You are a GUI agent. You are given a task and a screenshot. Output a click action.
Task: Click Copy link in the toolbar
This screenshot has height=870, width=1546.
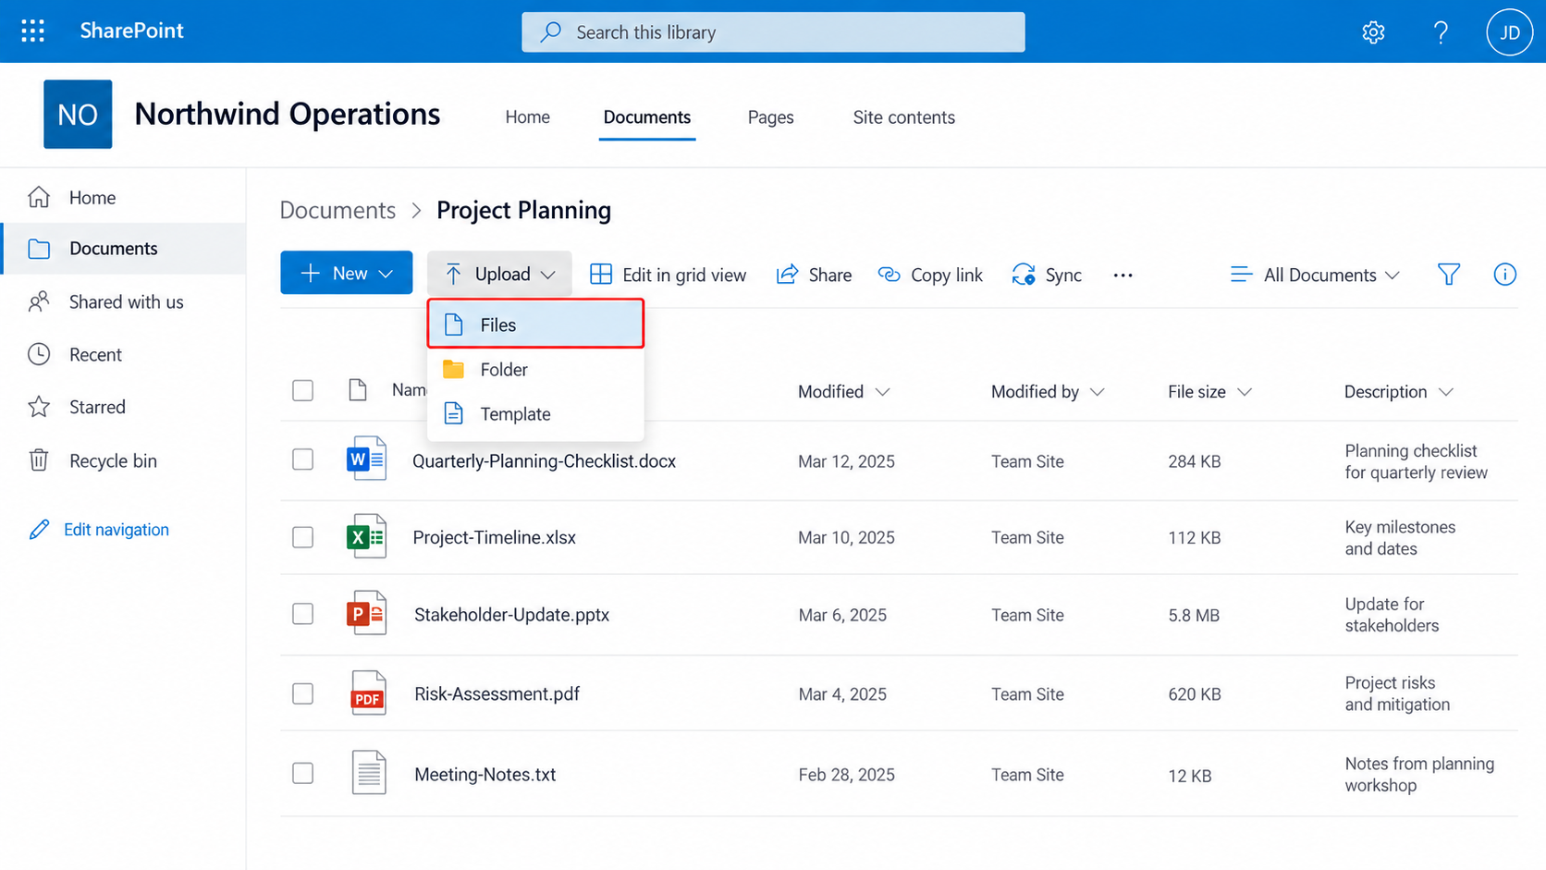[930, 275]
